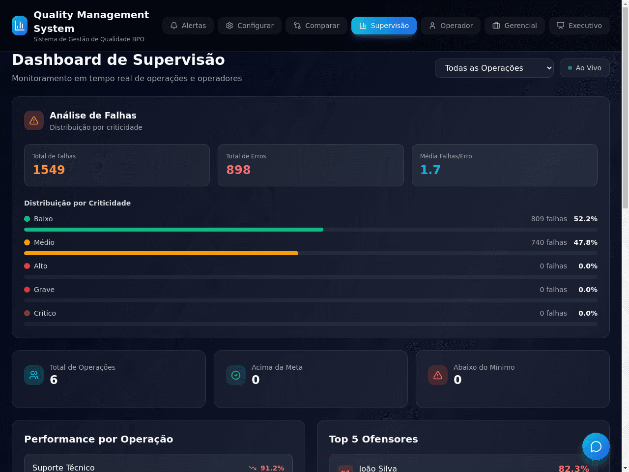Click the Sistema de Gestão de Qualidade BPO subtitle
The image size is (629, 472).
89,39
